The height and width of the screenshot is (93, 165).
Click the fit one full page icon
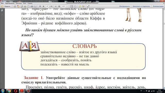[75, 6]
